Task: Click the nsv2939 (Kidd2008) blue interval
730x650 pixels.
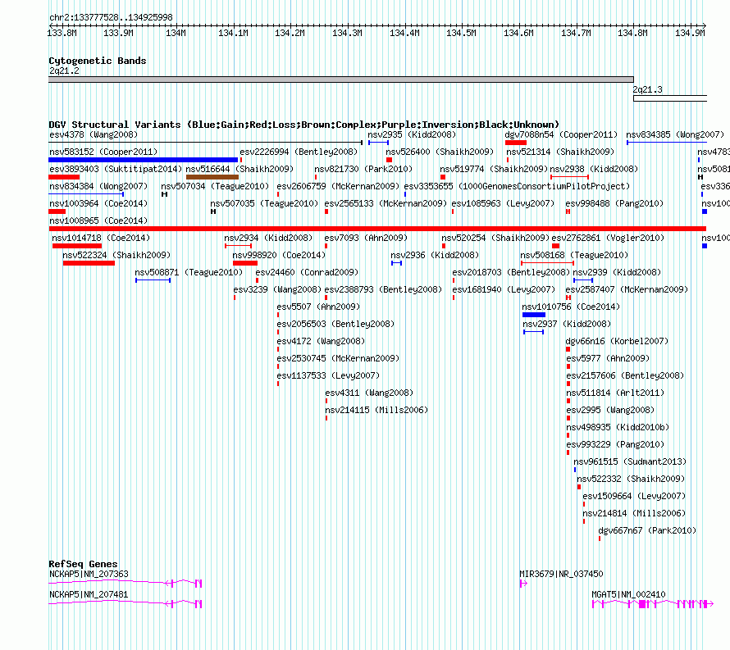Action: [583, 280]
